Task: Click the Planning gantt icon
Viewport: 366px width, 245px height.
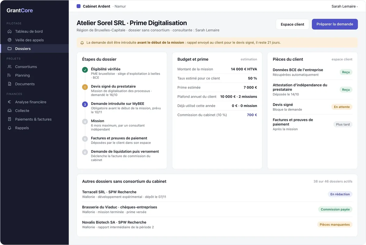Action: [9, 75]
